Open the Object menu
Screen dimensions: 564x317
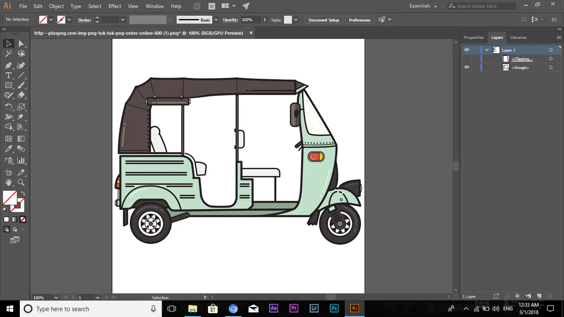56,6
